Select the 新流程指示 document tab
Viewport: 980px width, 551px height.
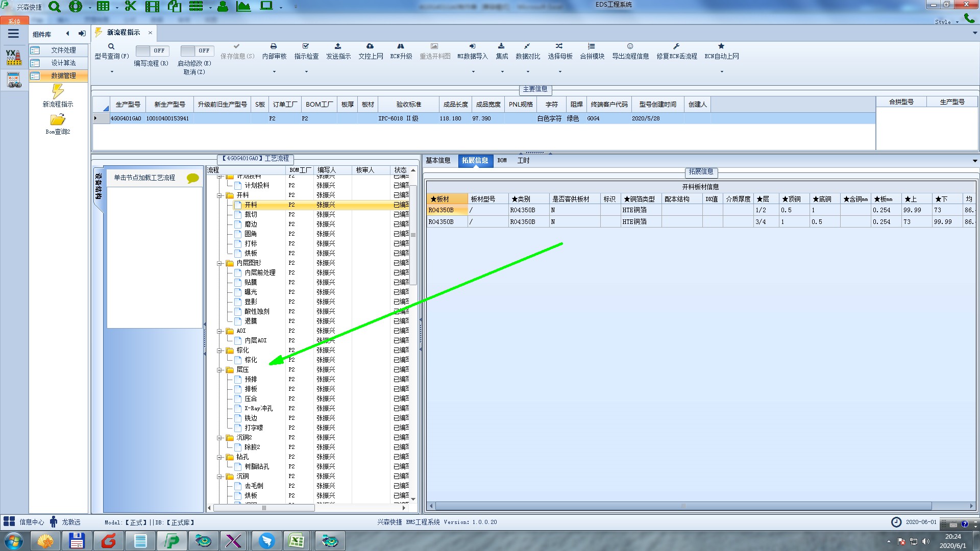[x=124, y=33]
